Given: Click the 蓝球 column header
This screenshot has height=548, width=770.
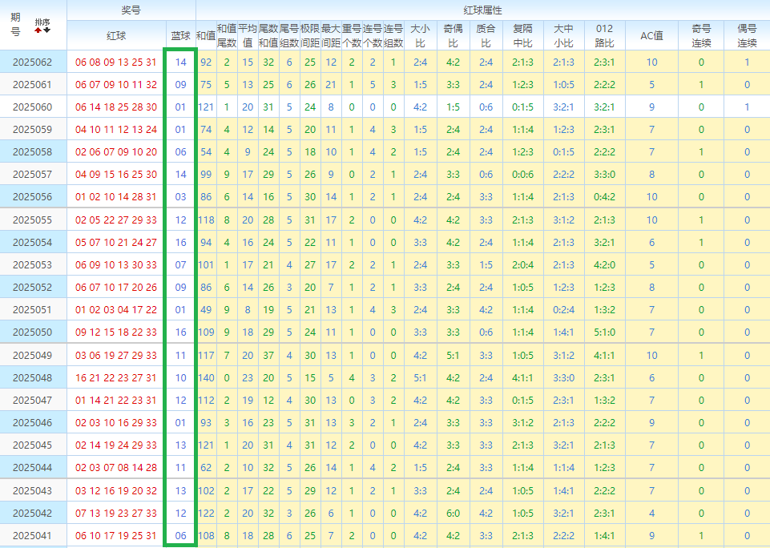Looking at the screenshot, I should 180,36.
